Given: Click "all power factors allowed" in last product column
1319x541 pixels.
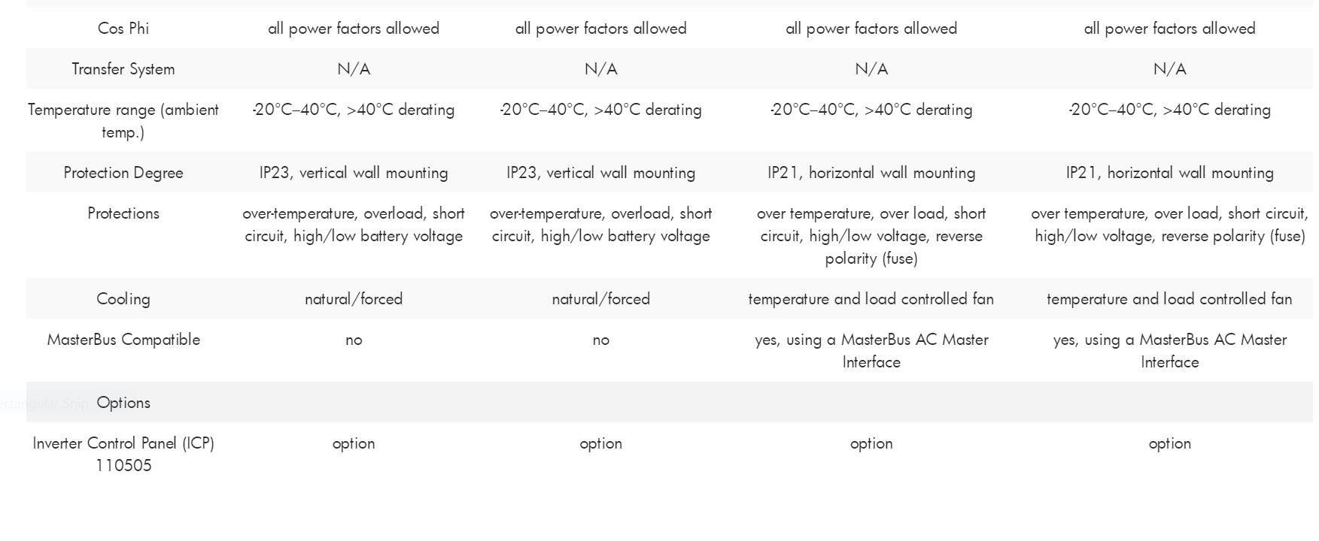Looking at the screenshot, I should 1169,29.
